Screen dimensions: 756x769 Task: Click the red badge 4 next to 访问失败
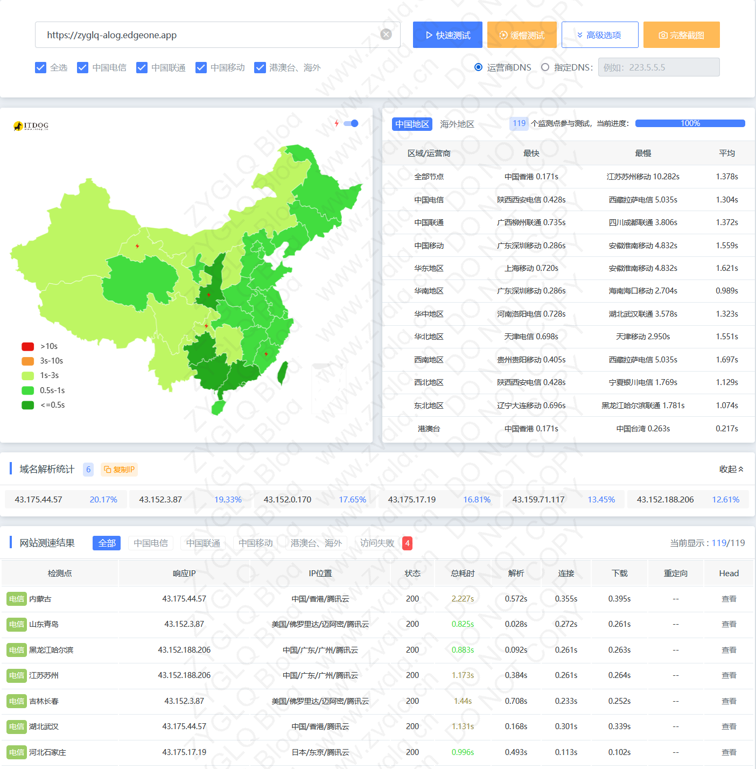408,543
